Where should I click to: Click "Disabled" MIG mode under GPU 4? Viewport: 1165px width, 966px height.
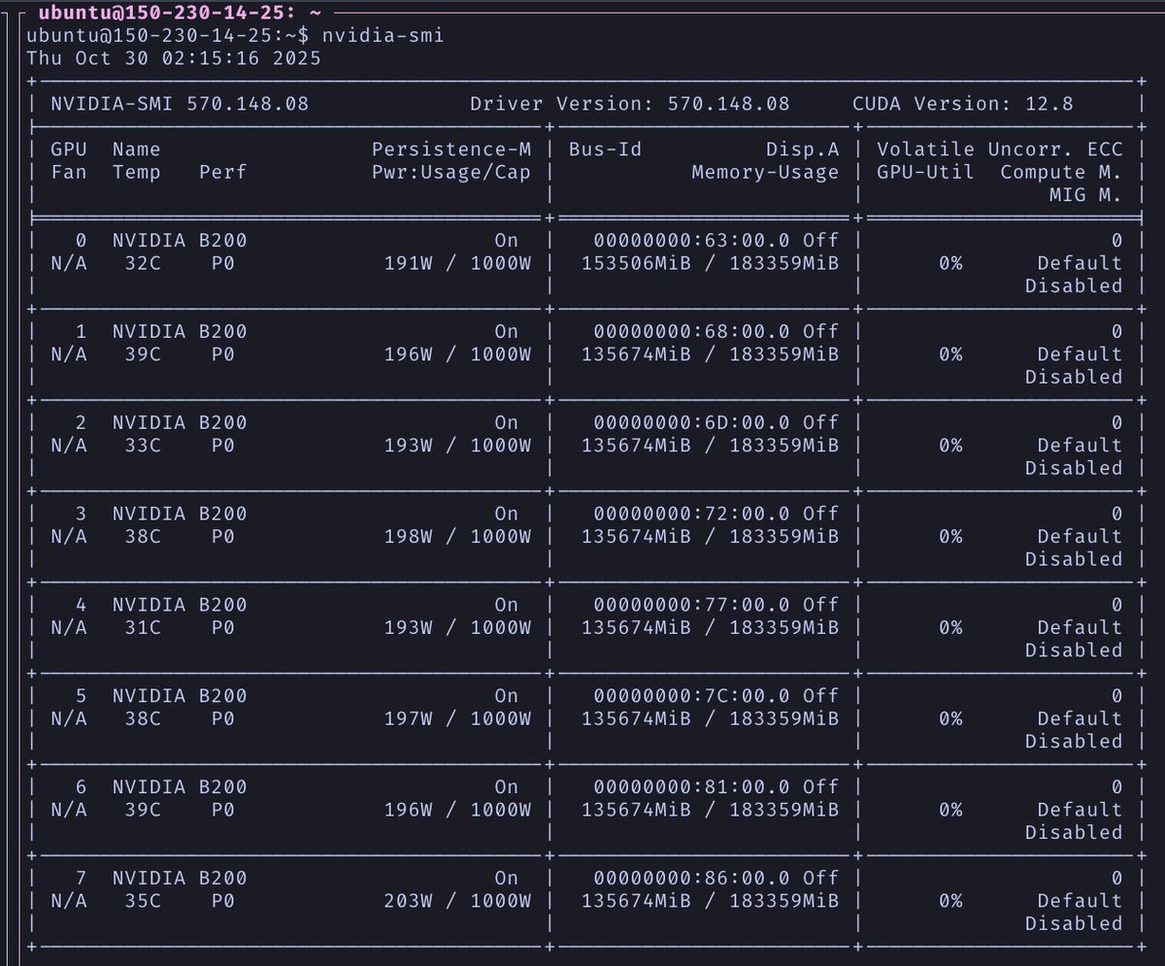pyautogui.click(x=1074, y=650)
